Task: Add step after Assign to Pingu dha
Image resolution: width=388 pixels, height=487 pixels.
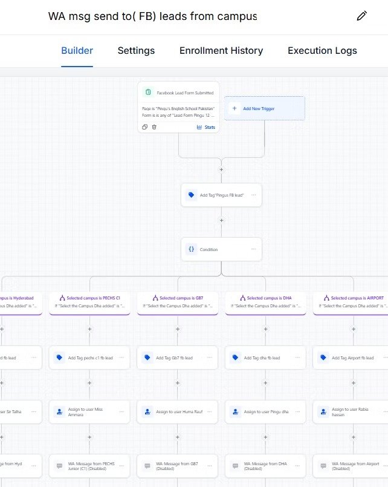Action: [x=265, y=437]
